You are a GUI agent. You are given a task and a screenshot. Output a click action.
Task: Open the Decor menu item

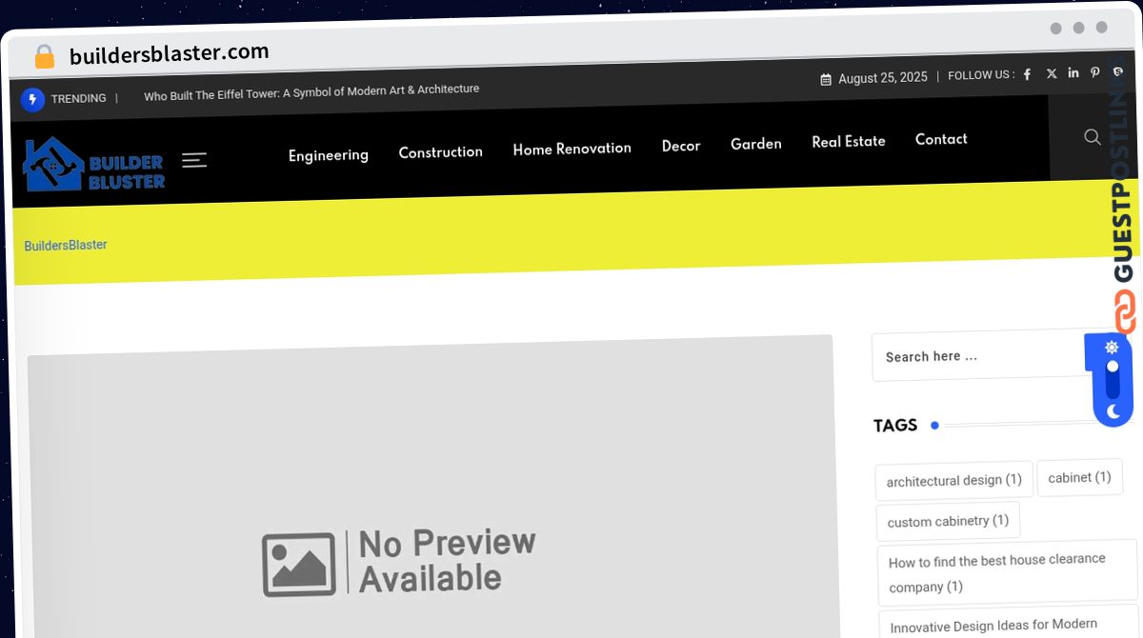tap(681, 146)
